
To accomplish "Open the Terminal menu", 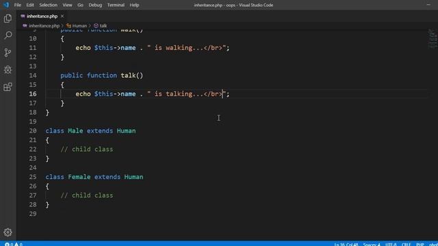I will pyautogui.click(x=116, y=5).
